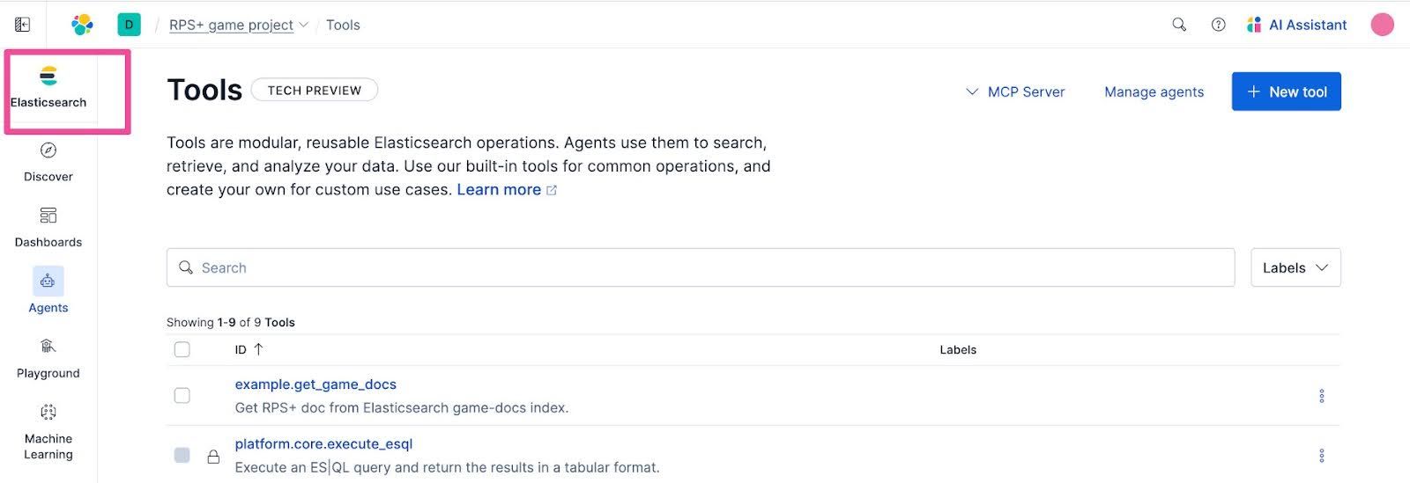Focus the tools Search field

[701, 267]
